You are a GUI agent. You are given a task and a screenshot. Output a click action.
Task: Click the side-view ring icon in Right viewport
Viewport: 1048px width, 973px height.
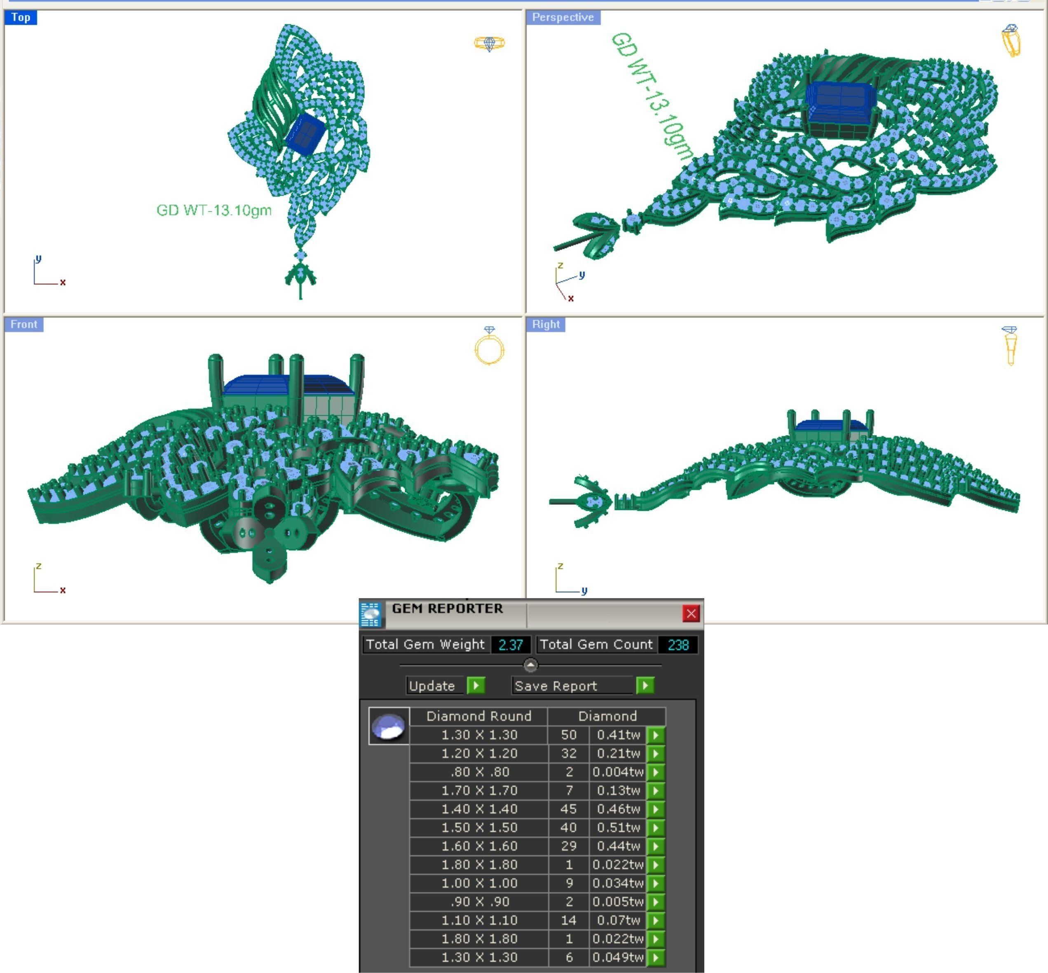[x=1010, y=345]
